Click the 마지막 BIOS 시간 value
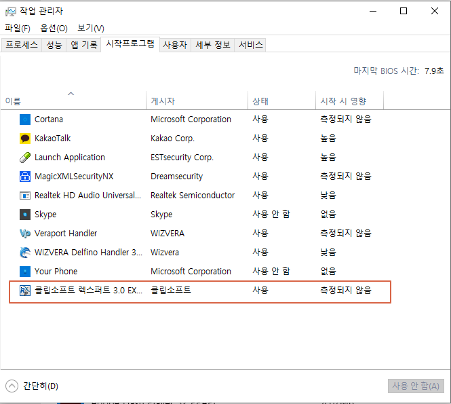The image size is (451, 404). coord(434,71)
